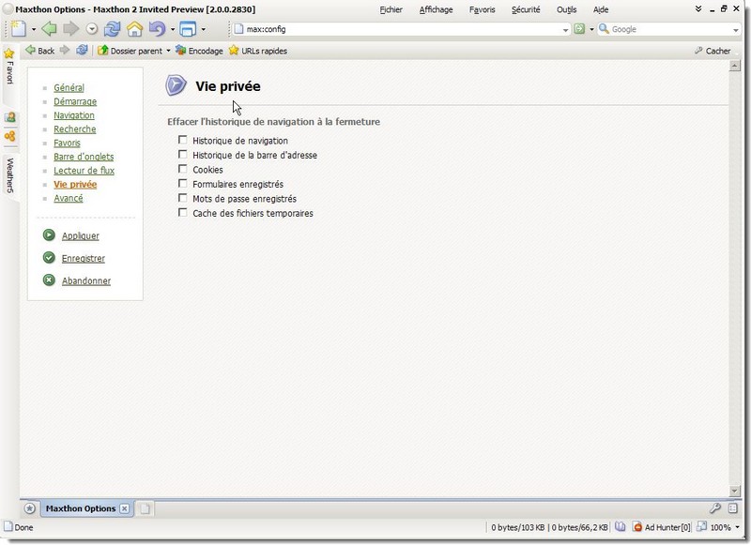Click sub-toolbar forward arrow

[65, 51]
